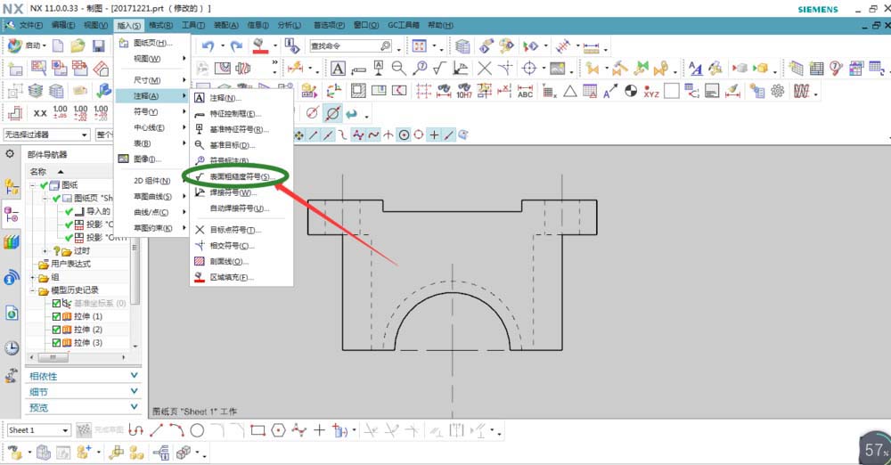Click the Target Point X toolbar icon
Screen dimensions: 891x465
pos(484,69)
